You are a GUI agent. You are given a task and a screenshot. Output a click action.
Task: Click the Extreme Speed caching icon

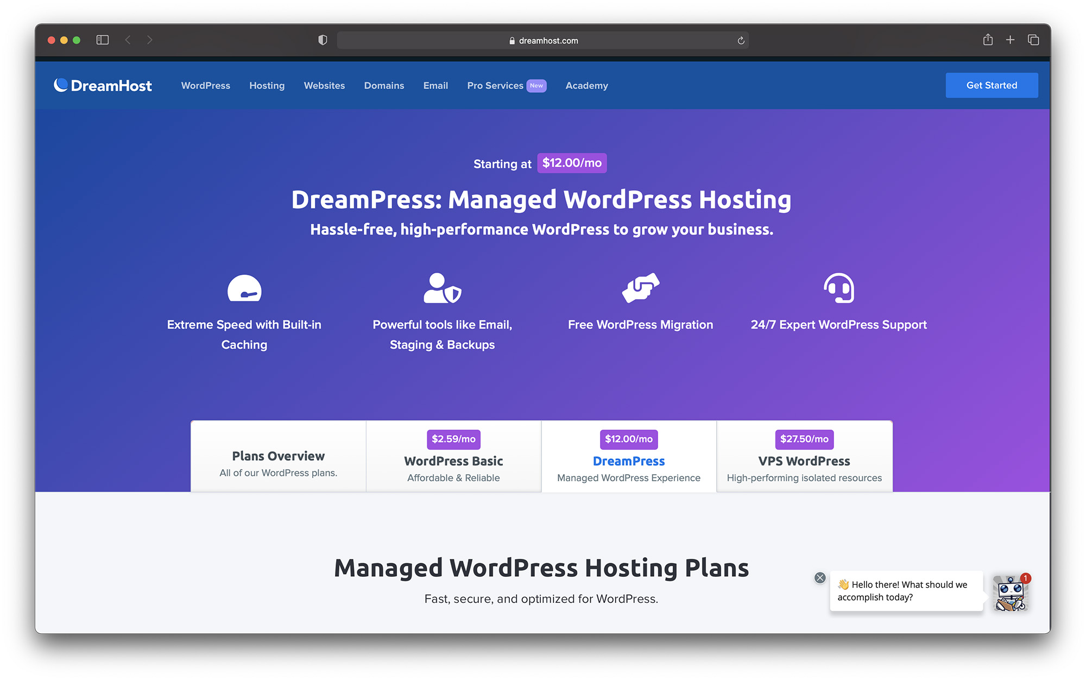pos(244,288)
